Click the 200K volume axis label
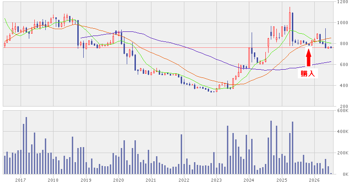The image size is (350, 184). coord(342,153)
